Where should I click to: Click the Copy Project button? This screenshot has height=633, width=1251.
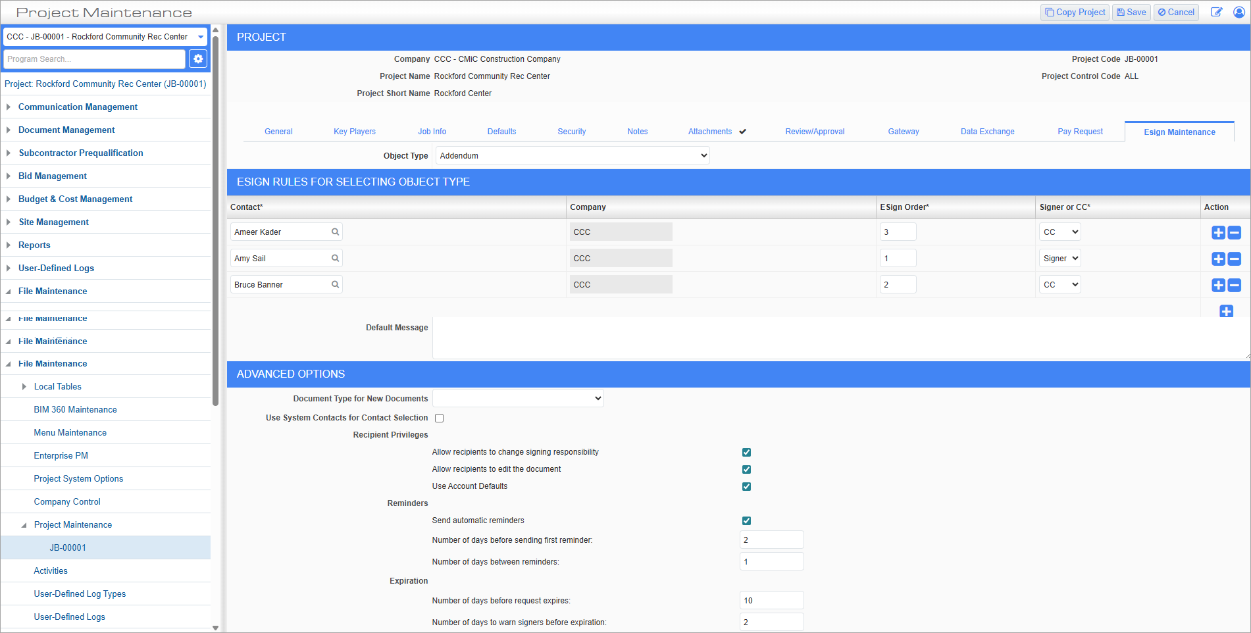tap(1075, 12)
